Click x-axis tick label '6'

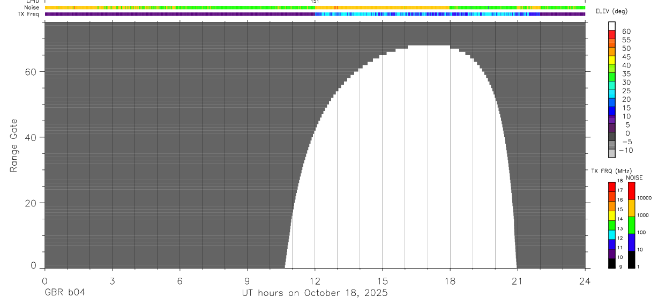[x=180, y=280]
